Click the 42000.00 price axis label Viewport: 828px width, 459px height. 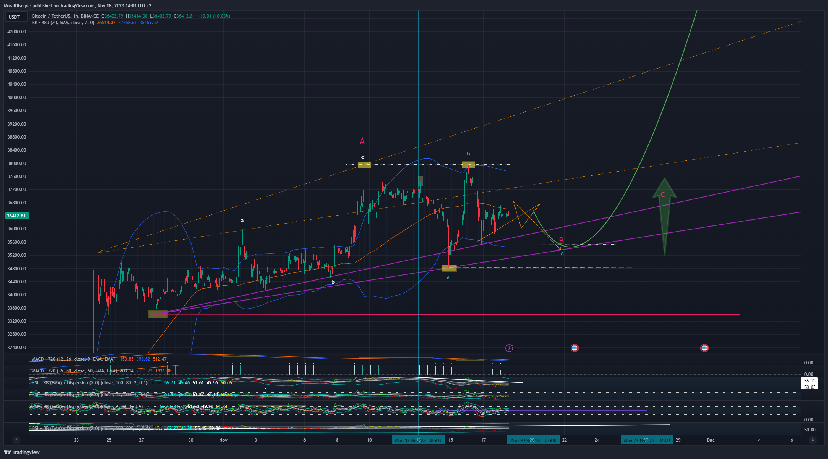17,32
